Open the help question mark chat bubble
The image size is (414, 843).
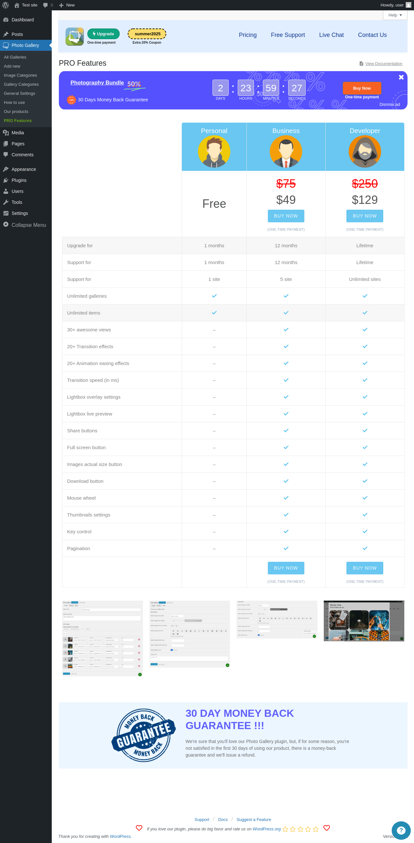[x=401, y=830]
